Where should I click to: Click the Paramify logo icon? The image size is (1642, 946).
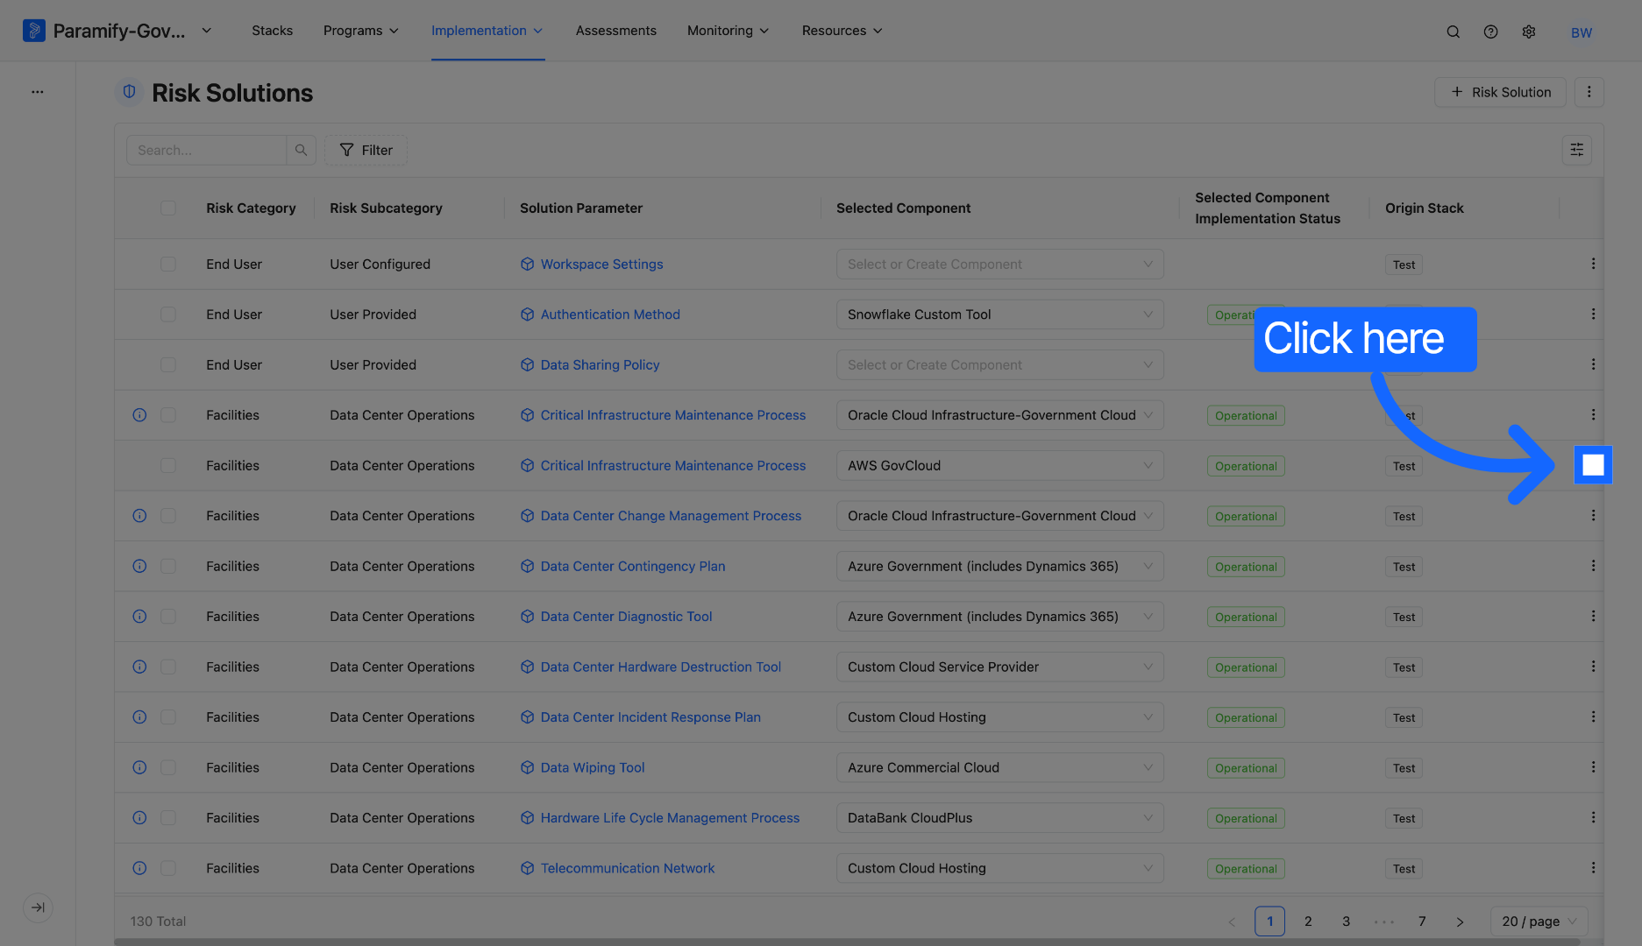[x=34, y=31]
